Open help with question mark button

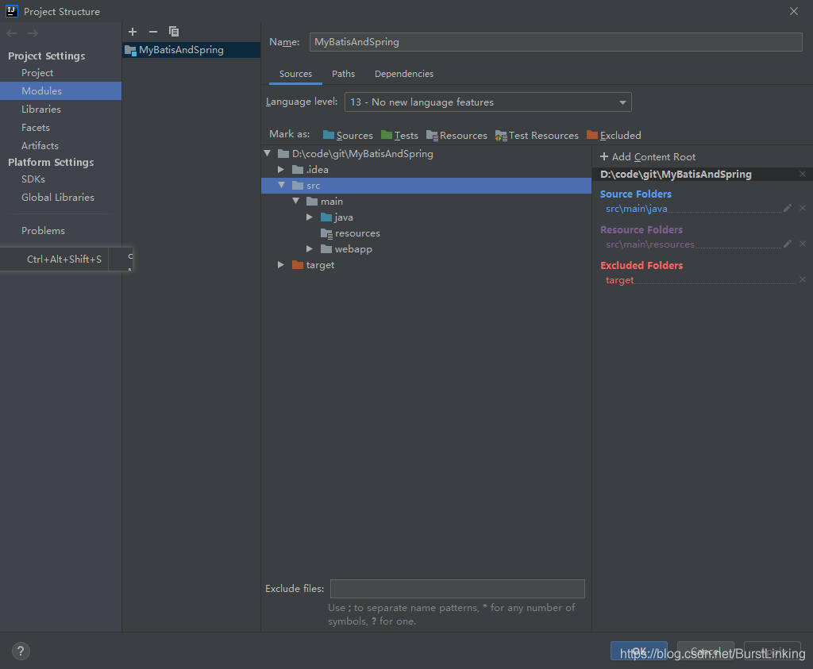click(21, 652)
